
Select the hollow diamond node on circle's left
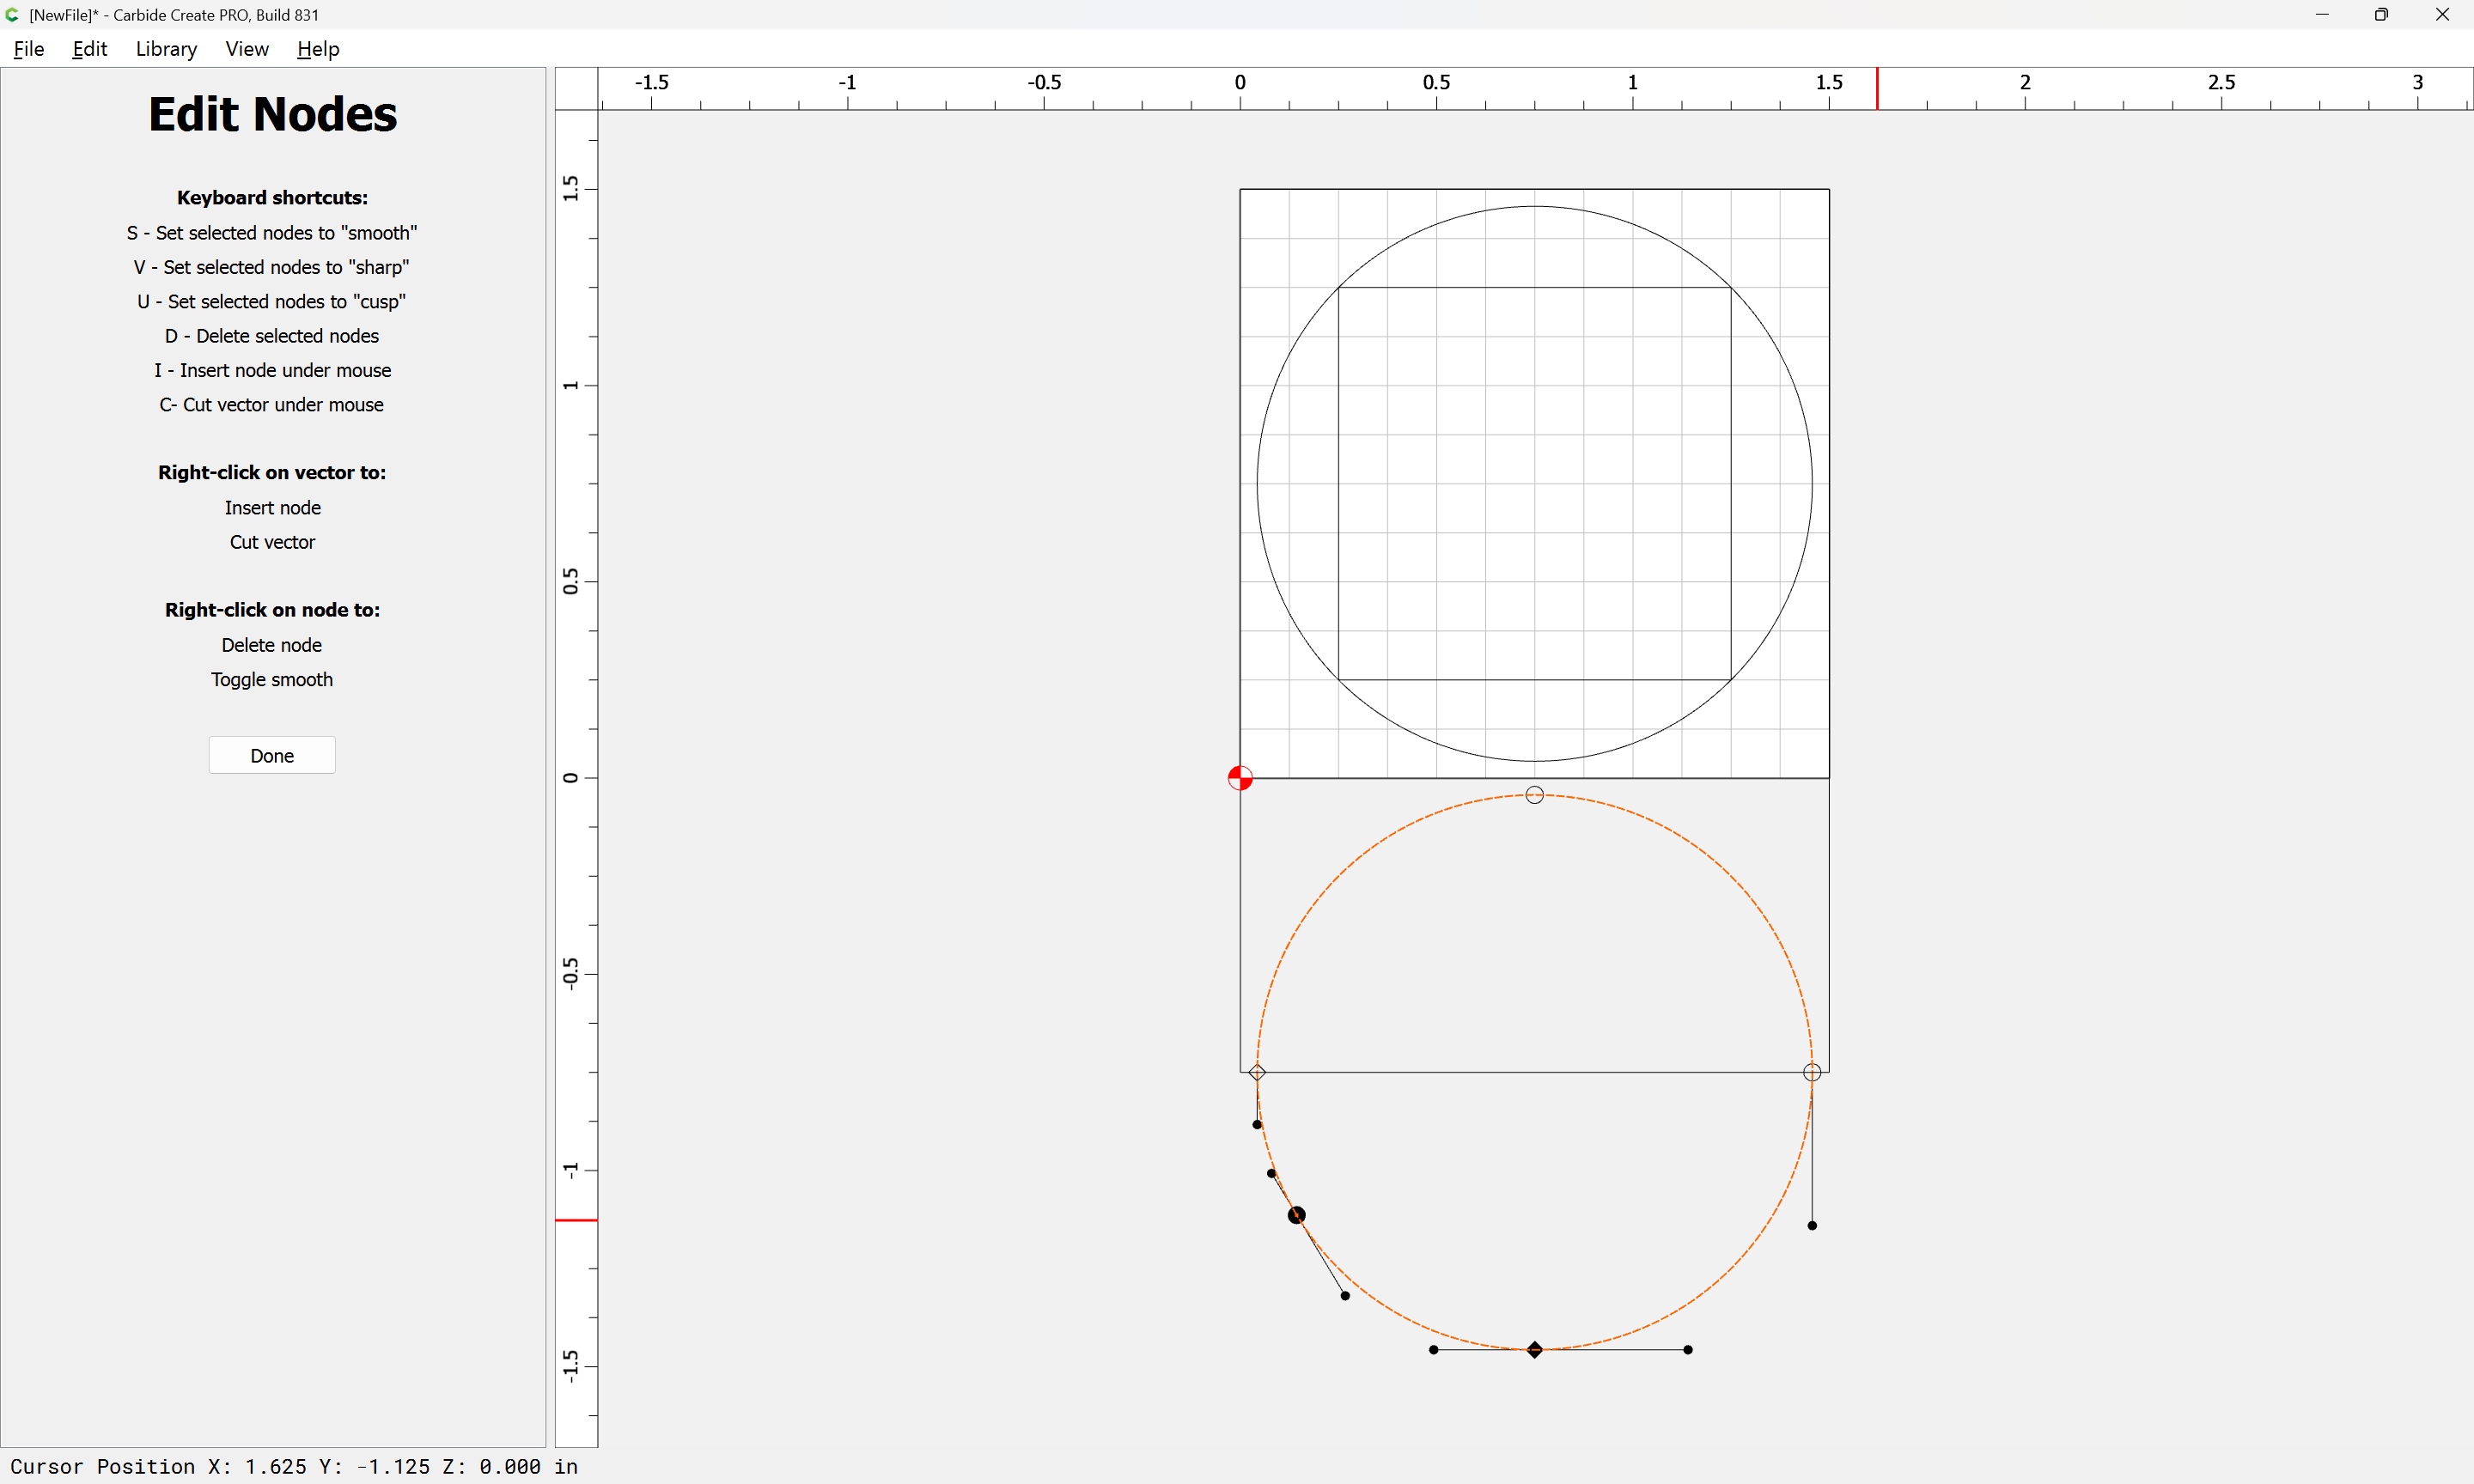pos(1257,1072)
